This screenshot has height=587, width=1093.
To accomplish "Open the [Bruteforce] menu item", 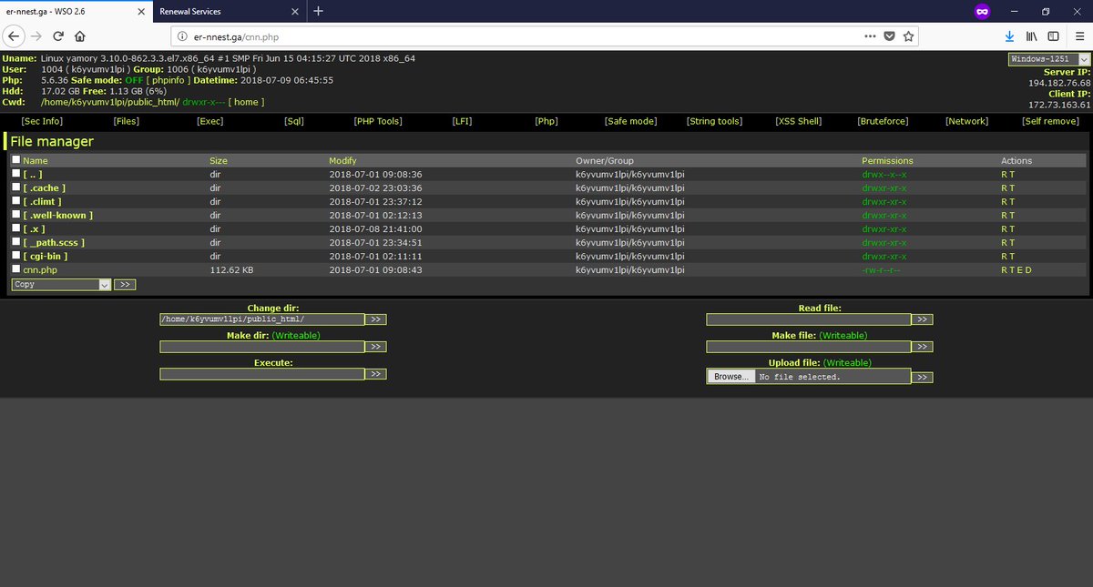I will pyautogui.click(x=883, y=121).
